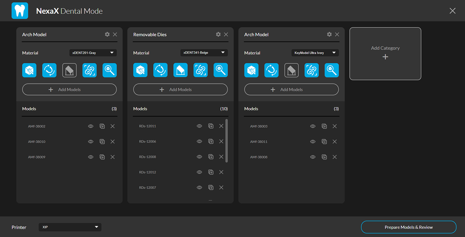Viewport: 465px width, 237px height.
Task: Duplicate model AMf-38002
Action: 102,126
